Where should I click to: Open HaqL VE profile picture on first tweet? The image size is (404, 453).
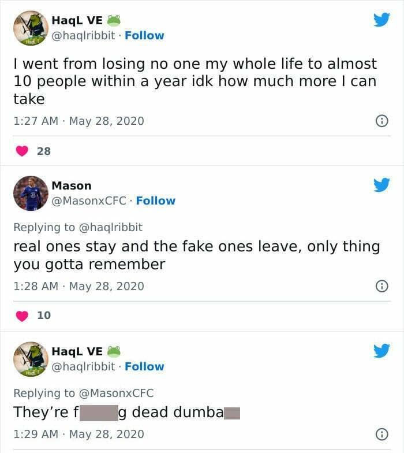[x=31, y=28]
